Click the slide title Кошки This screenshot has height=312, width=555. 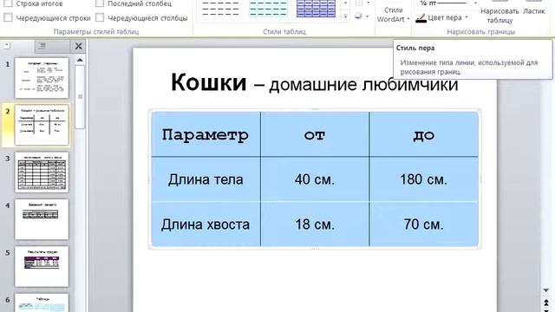pos(208,82)
